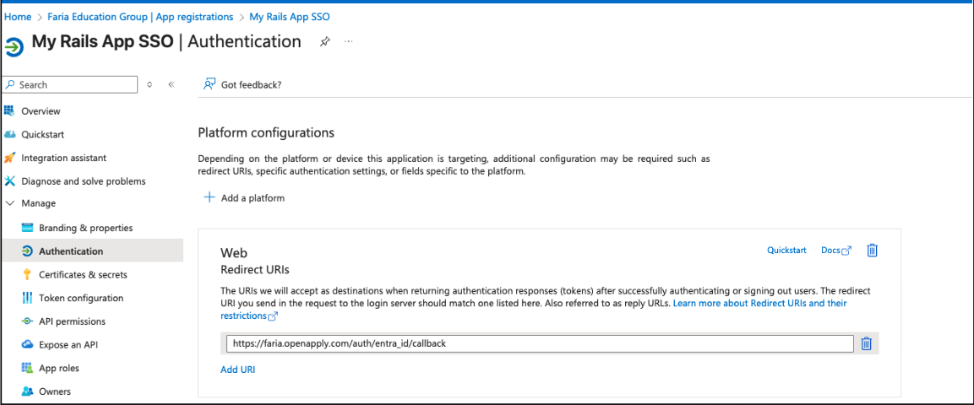
Task: Click the plus icon for Add a platform
Action: pyautogui.click(x=209, y=197)
